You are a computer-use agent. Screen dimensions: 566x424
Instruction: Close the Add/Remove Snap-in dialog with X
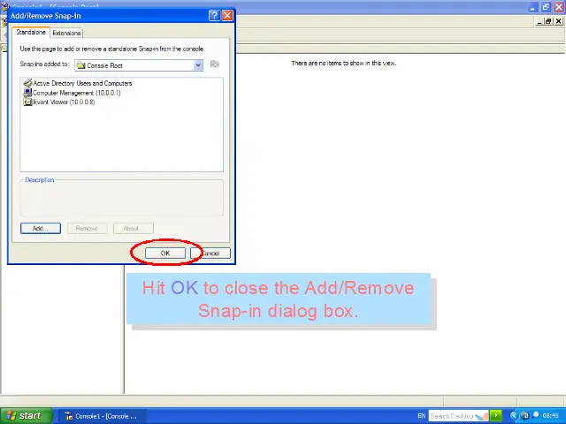click(x=227, y=15)
